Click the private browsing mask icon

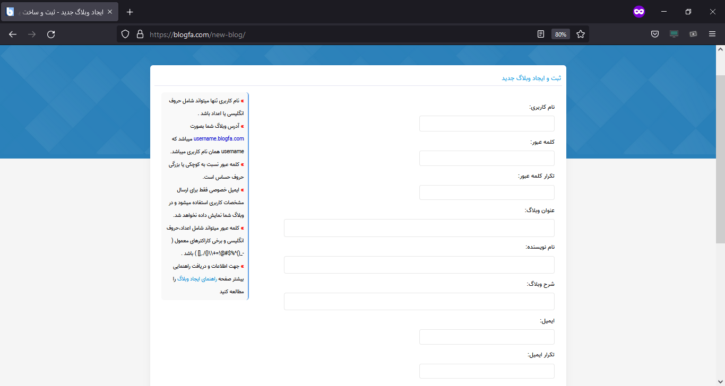point(639,12)
